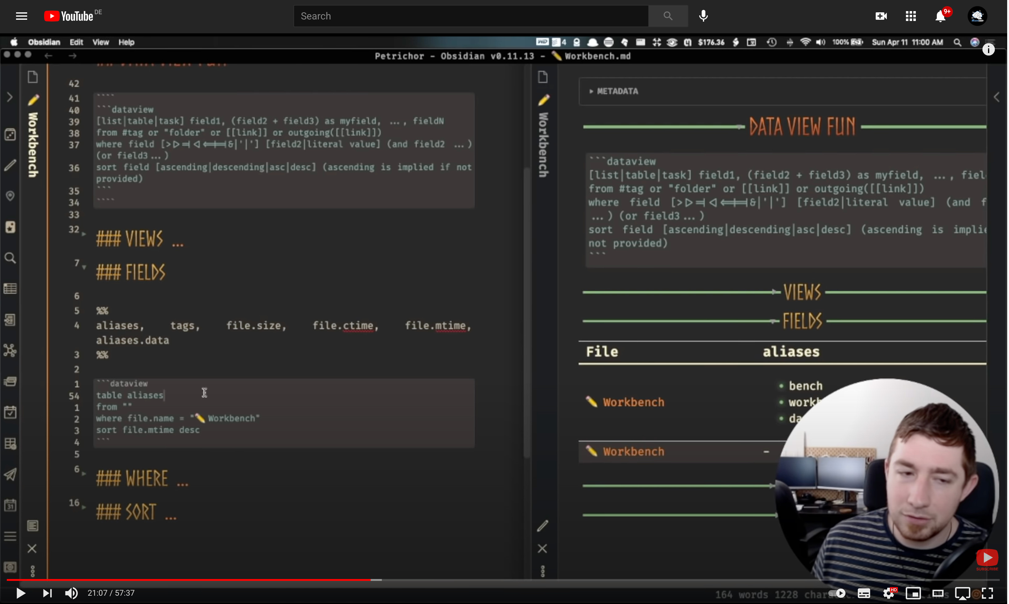Viewport: 1009px width, 604px height.
Task: Click the YouTube search button
Action: [x=669, y=16]
